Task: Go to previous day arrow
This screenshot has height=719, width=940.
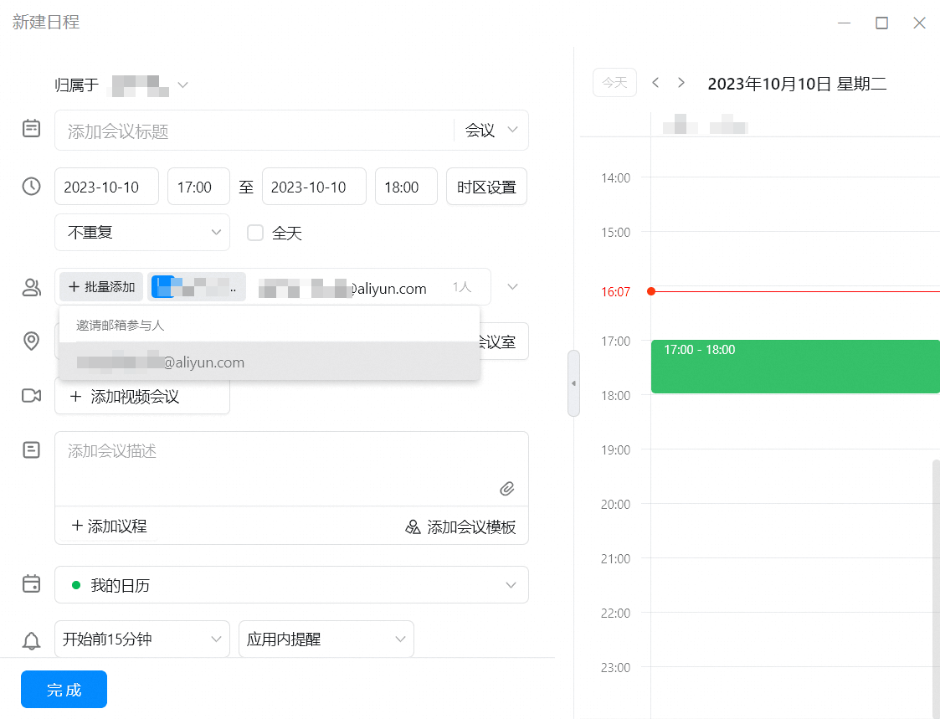Action: click(x=655, y=82)
